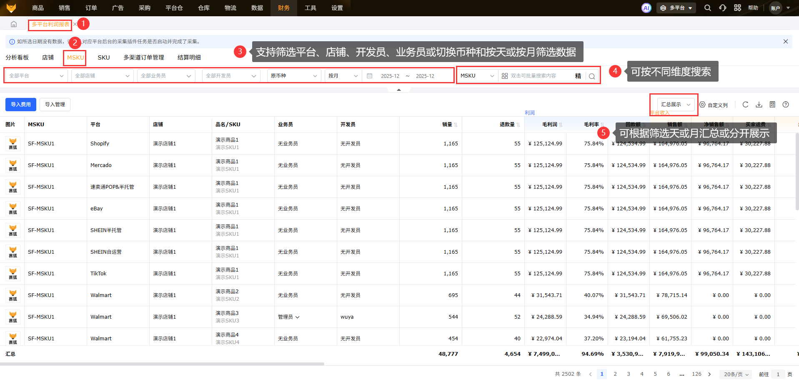Click the question mark help icon
Viewport: 799px width, 382px height.
[786, 105]
